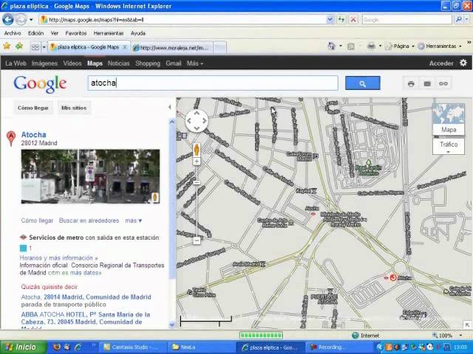Click the zoom slider handle on map
This screenshot has height=354, width=473.
(x=197, y=183)
